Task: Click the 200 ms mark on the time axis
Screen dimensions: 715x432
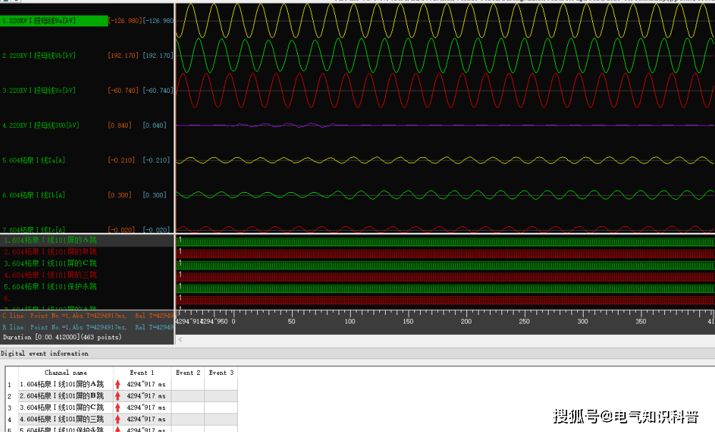Action: pyautogui.click(x=466, y=321)
